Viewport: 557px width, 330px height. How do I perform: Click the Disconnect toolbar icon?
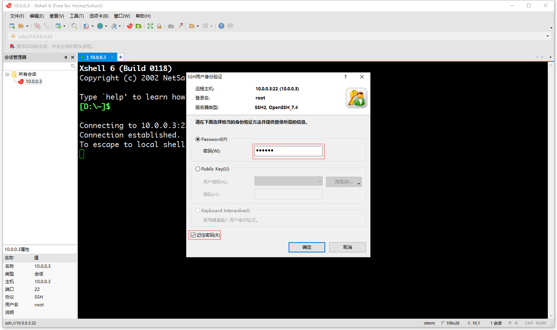click(37, 26)
